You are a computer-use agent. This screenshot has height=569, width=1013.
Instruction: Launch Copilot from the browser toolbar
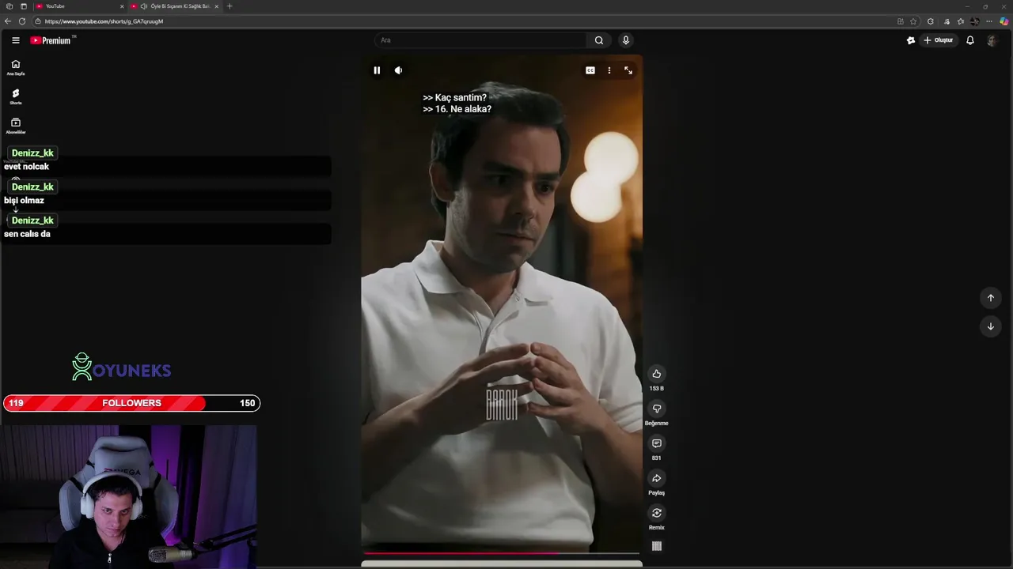pos(1004,21)
